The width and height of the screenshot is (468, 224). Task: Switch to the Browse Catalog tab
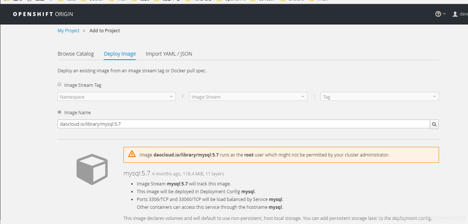(76, 54)
